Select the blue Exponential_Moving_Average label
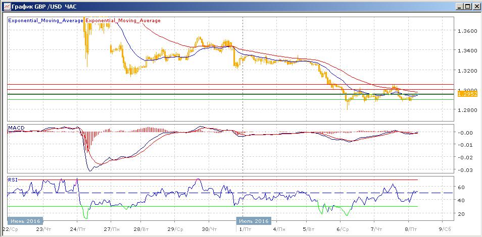This screenshot has width=482, height=237. [x=45, y=21]
